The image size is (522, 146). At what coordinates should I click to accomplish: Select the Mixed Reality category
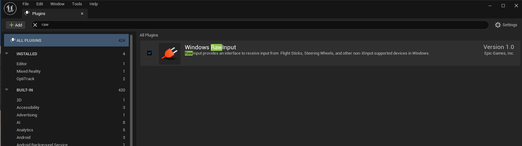[29, 71]
